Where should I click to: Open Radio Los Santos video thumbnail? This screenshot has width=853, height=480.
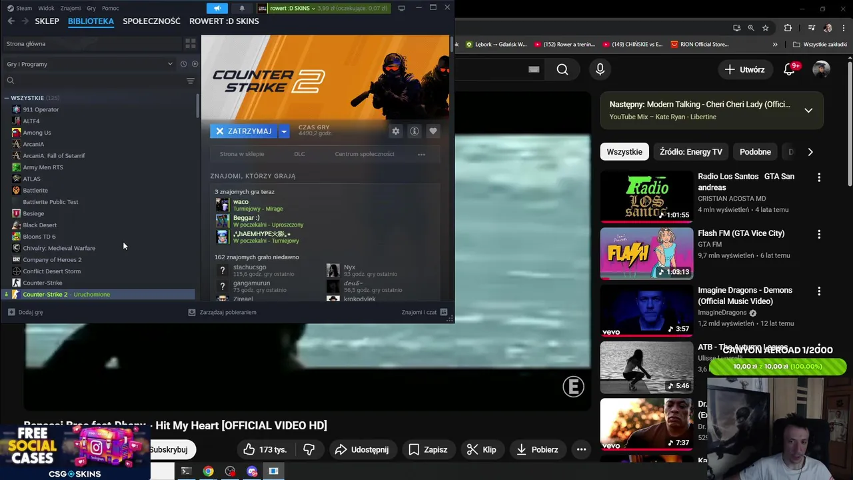point(646,197)
